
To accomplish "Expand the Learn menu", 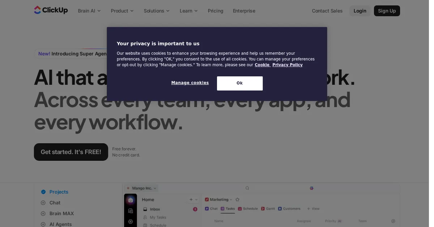I will pyautogui.click(x=189, y=11).
